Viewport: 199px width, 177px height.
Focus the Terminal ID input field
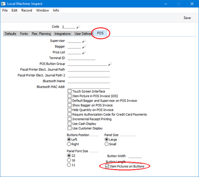[81, 58]
